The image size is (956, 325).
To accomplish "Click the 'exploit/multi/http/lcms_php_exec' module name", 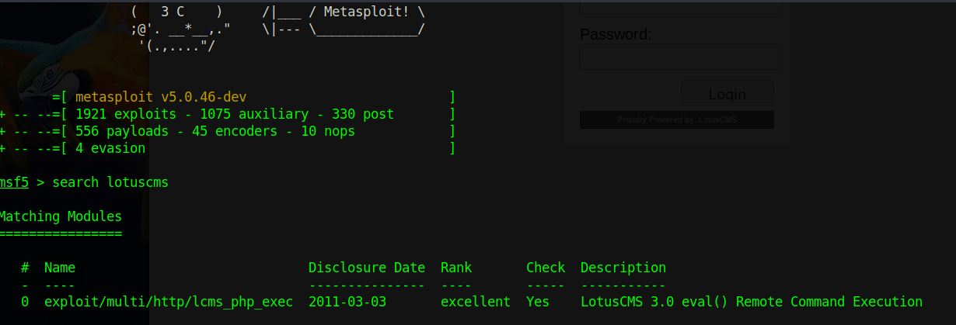I will coord(169,302).
